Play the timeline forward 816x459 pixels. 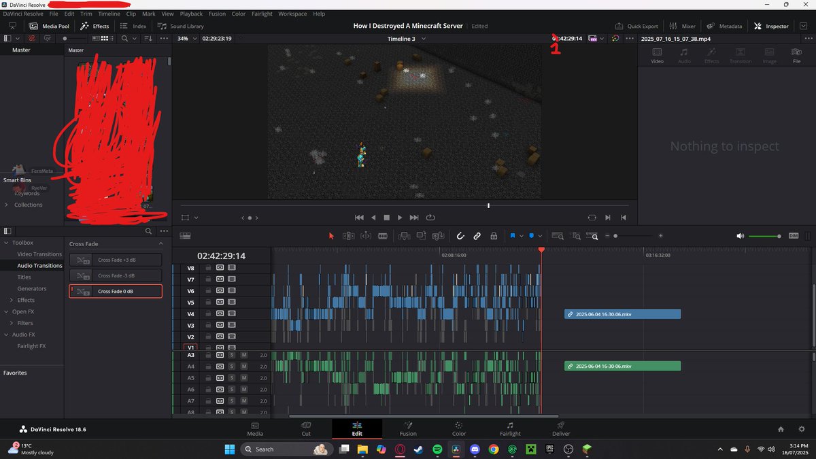(x=400, y=218)
